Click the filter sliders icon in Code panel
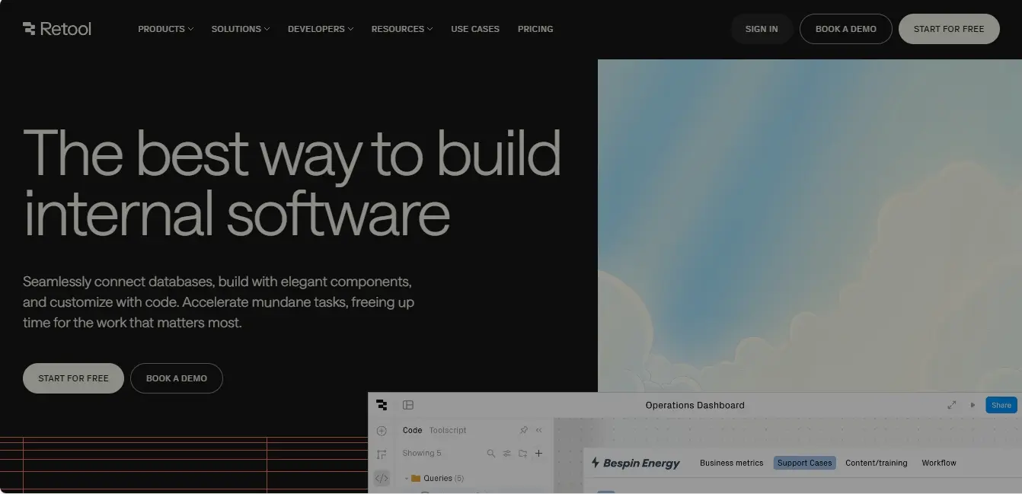This screenshot has width=1022, height=494. click(x=507, y=453)
